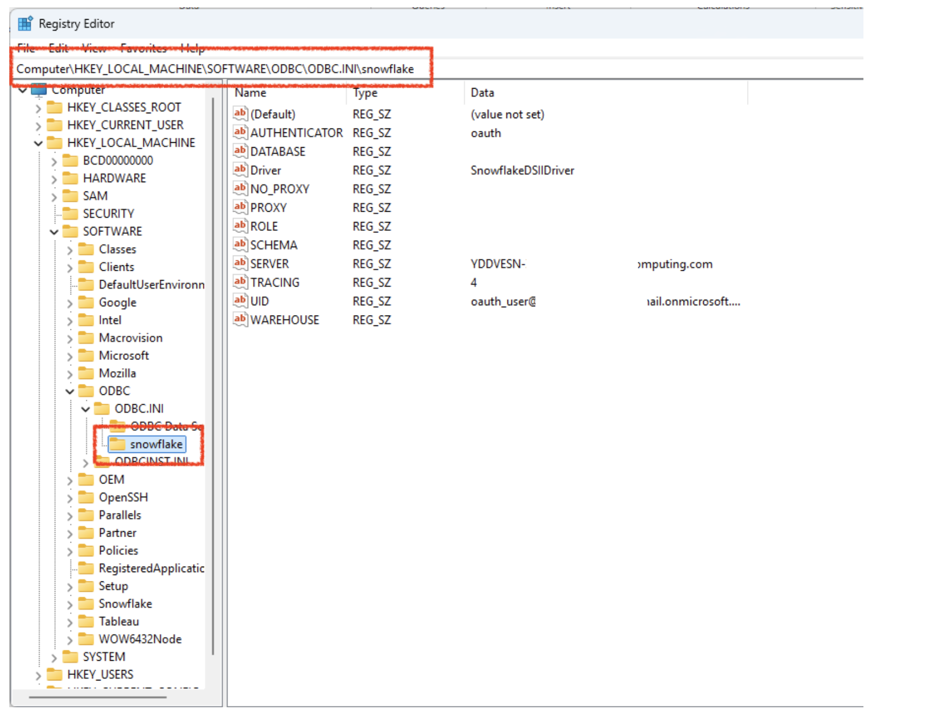Expand the HKEY_USERS node
Viewport: 946px width, 722px height.
pos(38,676)
